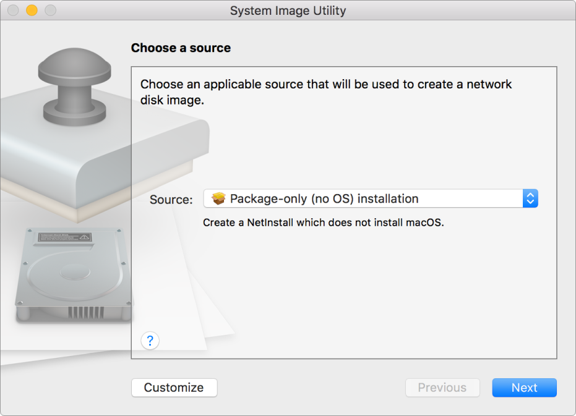Select the Package-only (no OS) installation text

click(324, 199)
